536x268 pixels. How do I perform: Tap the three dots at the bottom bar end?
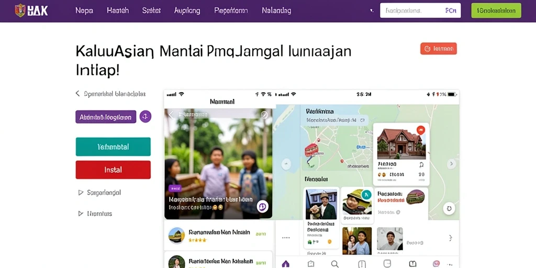pyautogui.click(x=451, y=264)
